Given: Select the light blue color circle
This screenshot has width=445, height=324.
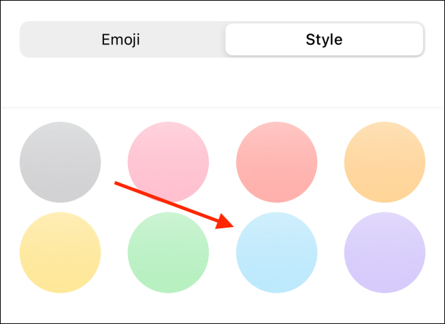Looking at the screenshot, I should tap(277, 252).
